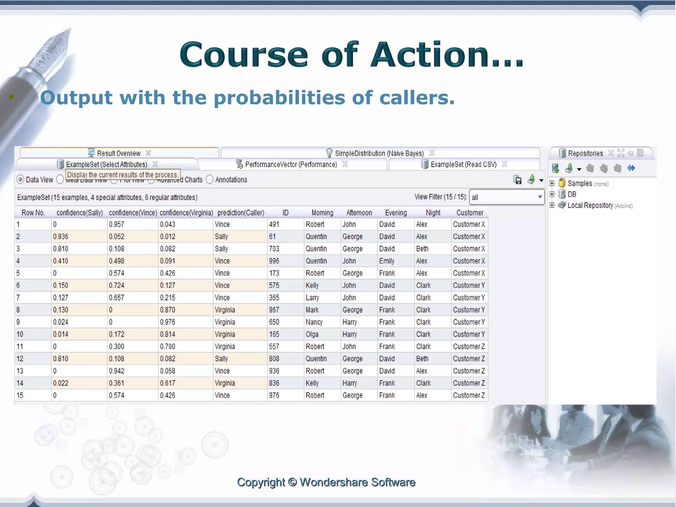Click Emily in the Evening column
The image size is (676, 507).
396,261
